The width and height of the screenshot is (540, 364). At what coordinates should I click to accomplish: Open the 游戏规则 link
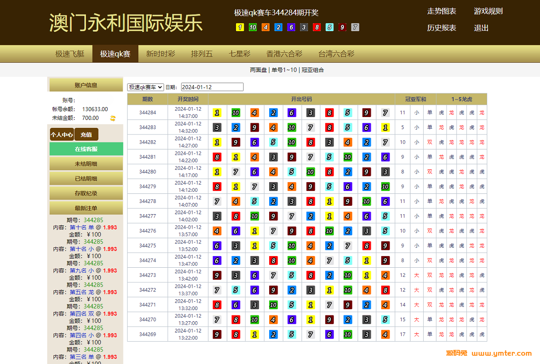[488, 11]
